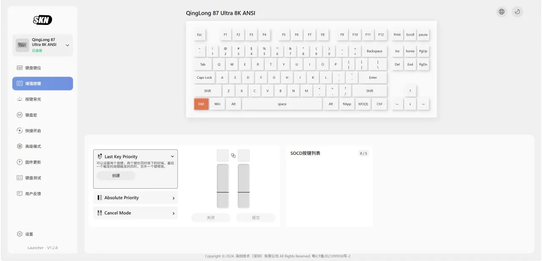
Task: Select the Ins key
Action: (397, 51)
